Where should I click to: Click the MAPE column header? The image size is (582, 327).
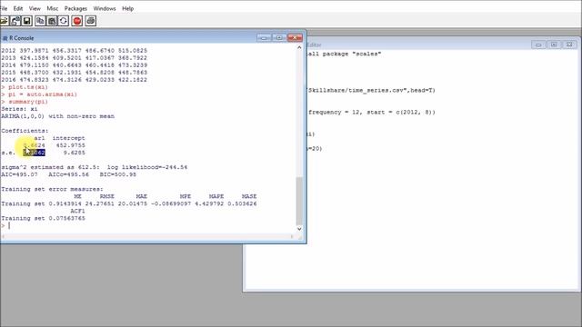[216, 196]
